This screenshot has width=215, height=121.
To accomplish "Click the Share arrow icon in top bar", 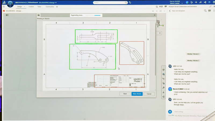I will 200,2.
